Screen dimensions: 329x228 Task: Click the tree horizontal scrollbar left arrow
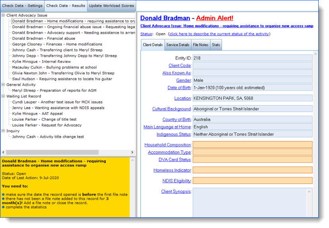coord(3,152)
